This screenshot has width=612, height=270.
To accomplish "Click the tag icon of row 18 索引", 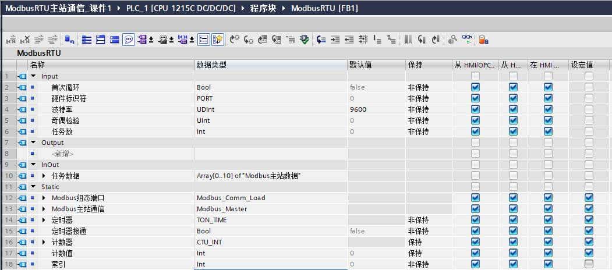I will point(22,264).
